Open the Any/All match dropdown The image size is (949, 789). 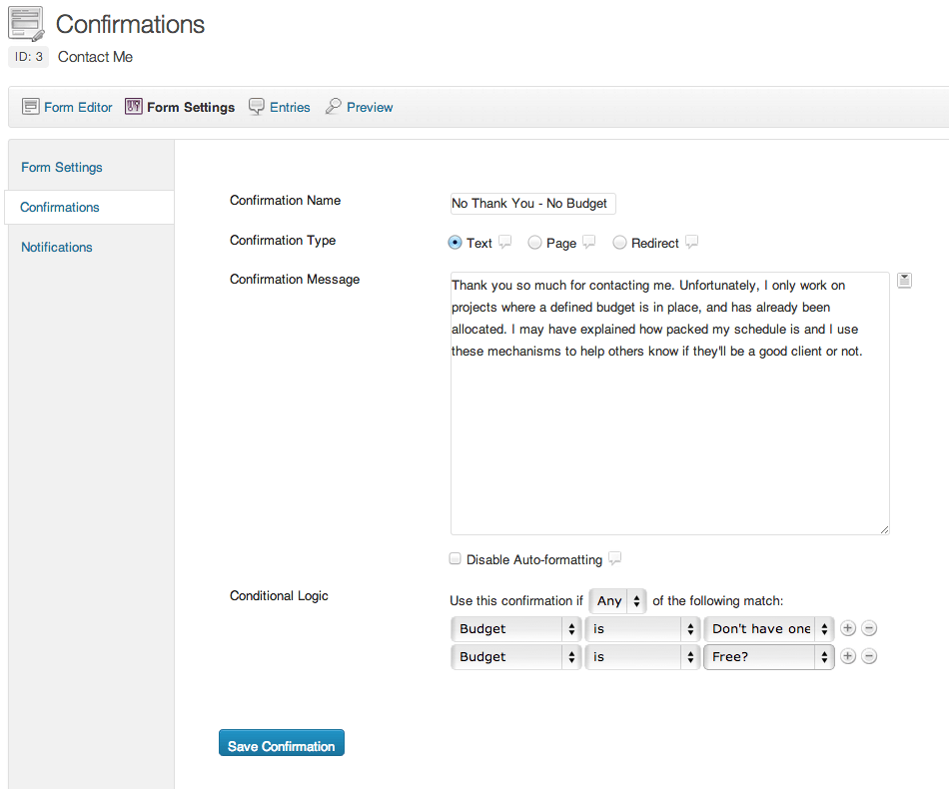tap(618, 600)
